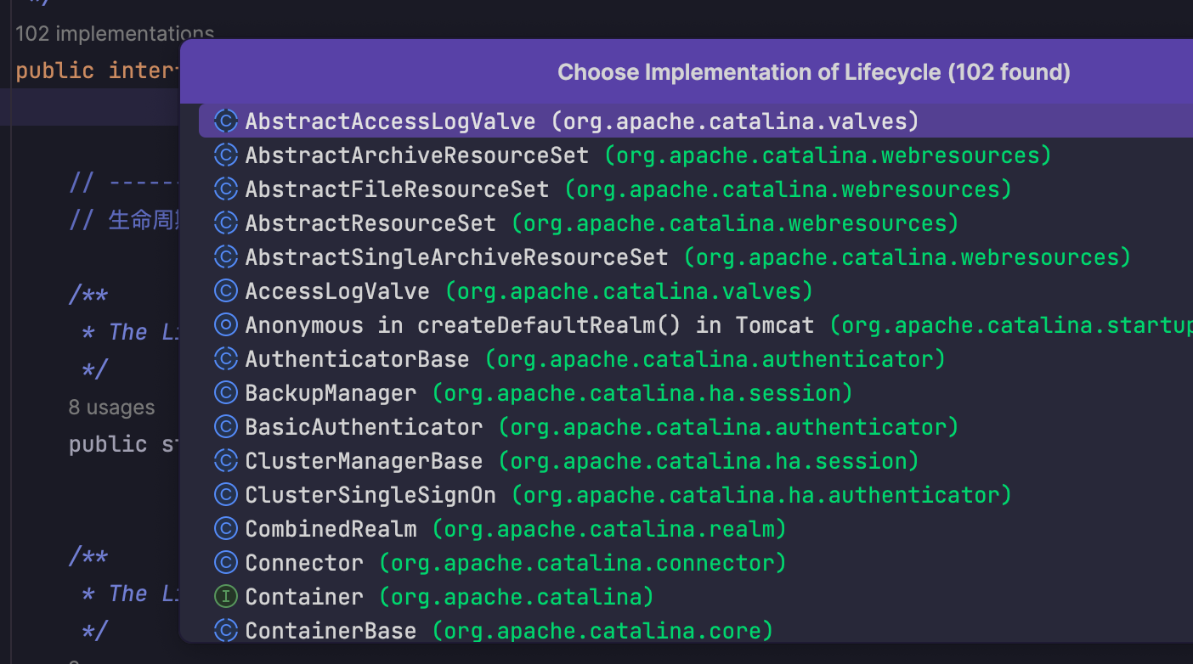Go to ClusterManagerBase implementation

364,461
